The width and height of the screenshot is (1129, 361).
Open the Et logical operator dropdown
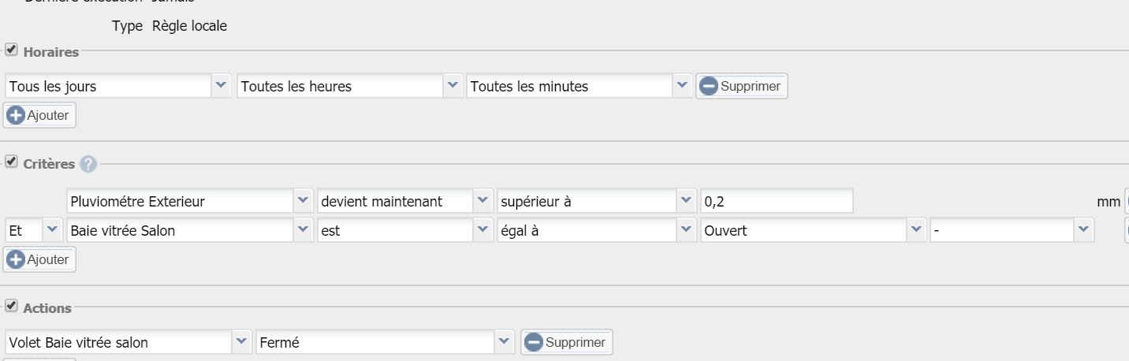coord(33,230)
